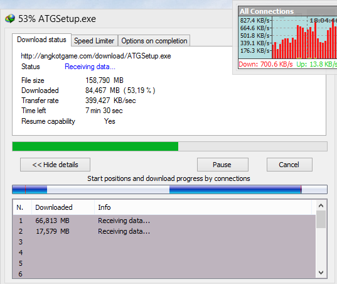Image resolution: width=337 pixels, height=284 pixels.
Task: Click 'Receiving data...' info in connection row 2
Action: point(124,231)
